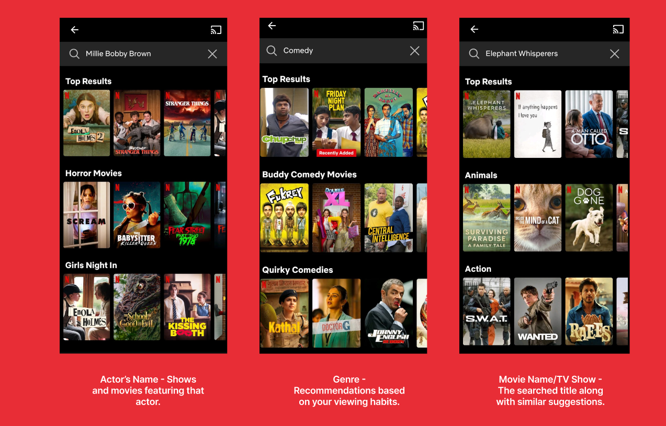Tap Buddy Comedy Movies row heading
Image resolution: width=666 pixels, height=426 pixels.
pos(309,175)
